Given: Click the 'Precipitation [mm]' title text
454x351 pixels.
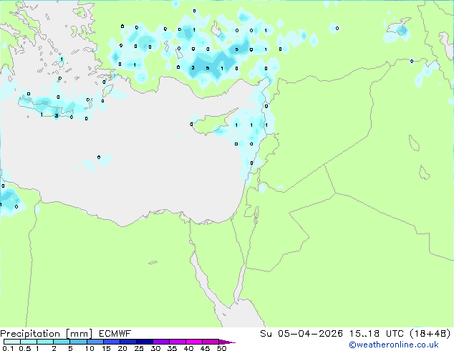Looking at the screenshot, I should click(x=47, y=334).
